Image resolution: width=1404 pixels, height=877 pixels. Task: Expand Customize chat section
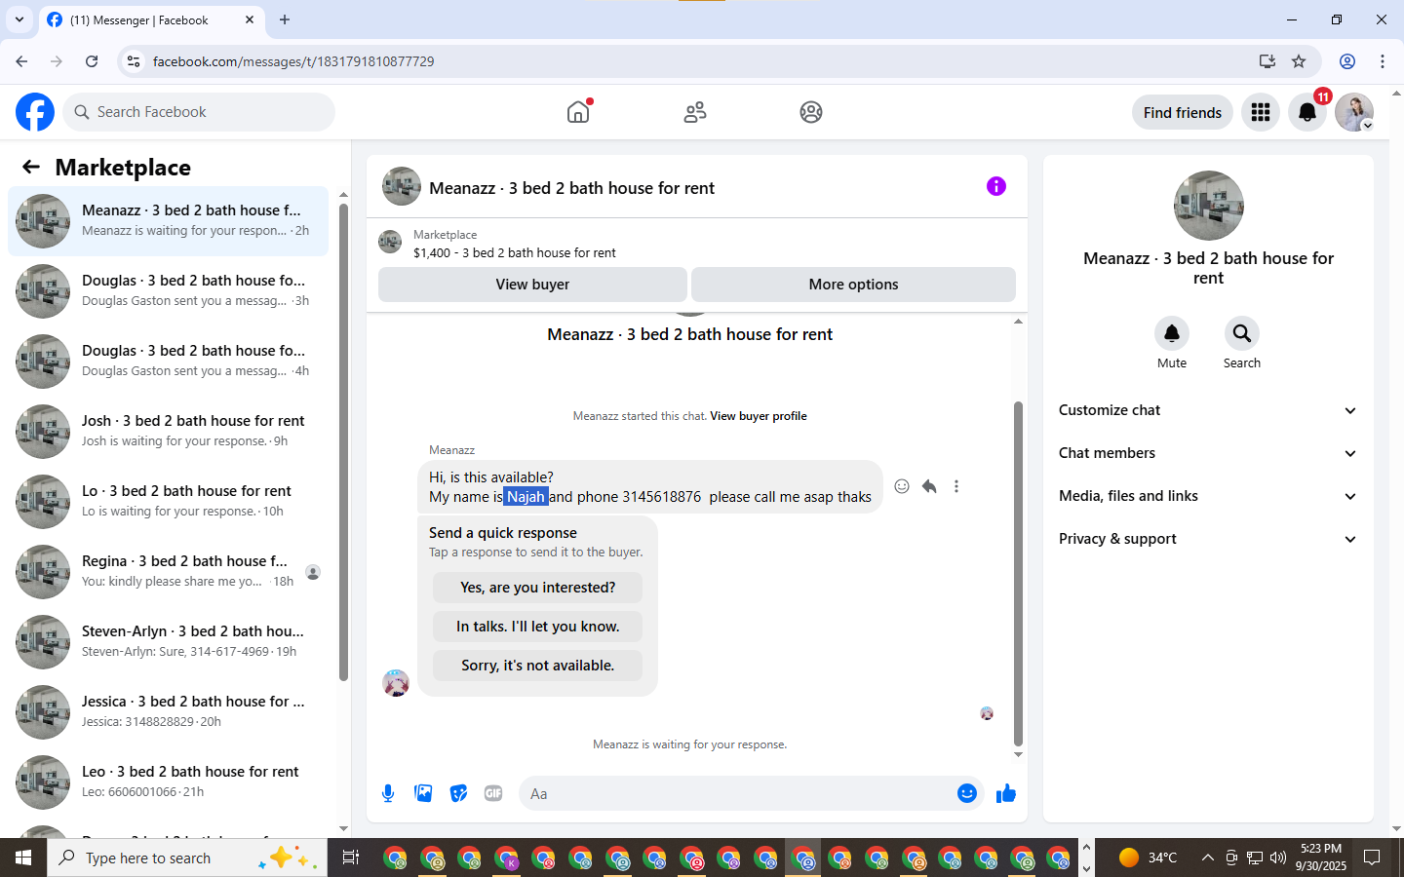[x=1208, y=410]
